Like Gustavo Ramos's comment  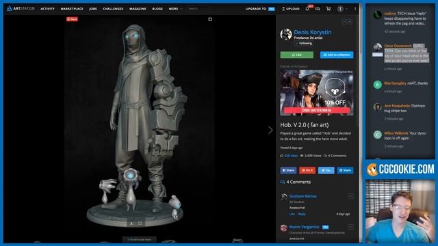tap(292, 214)
